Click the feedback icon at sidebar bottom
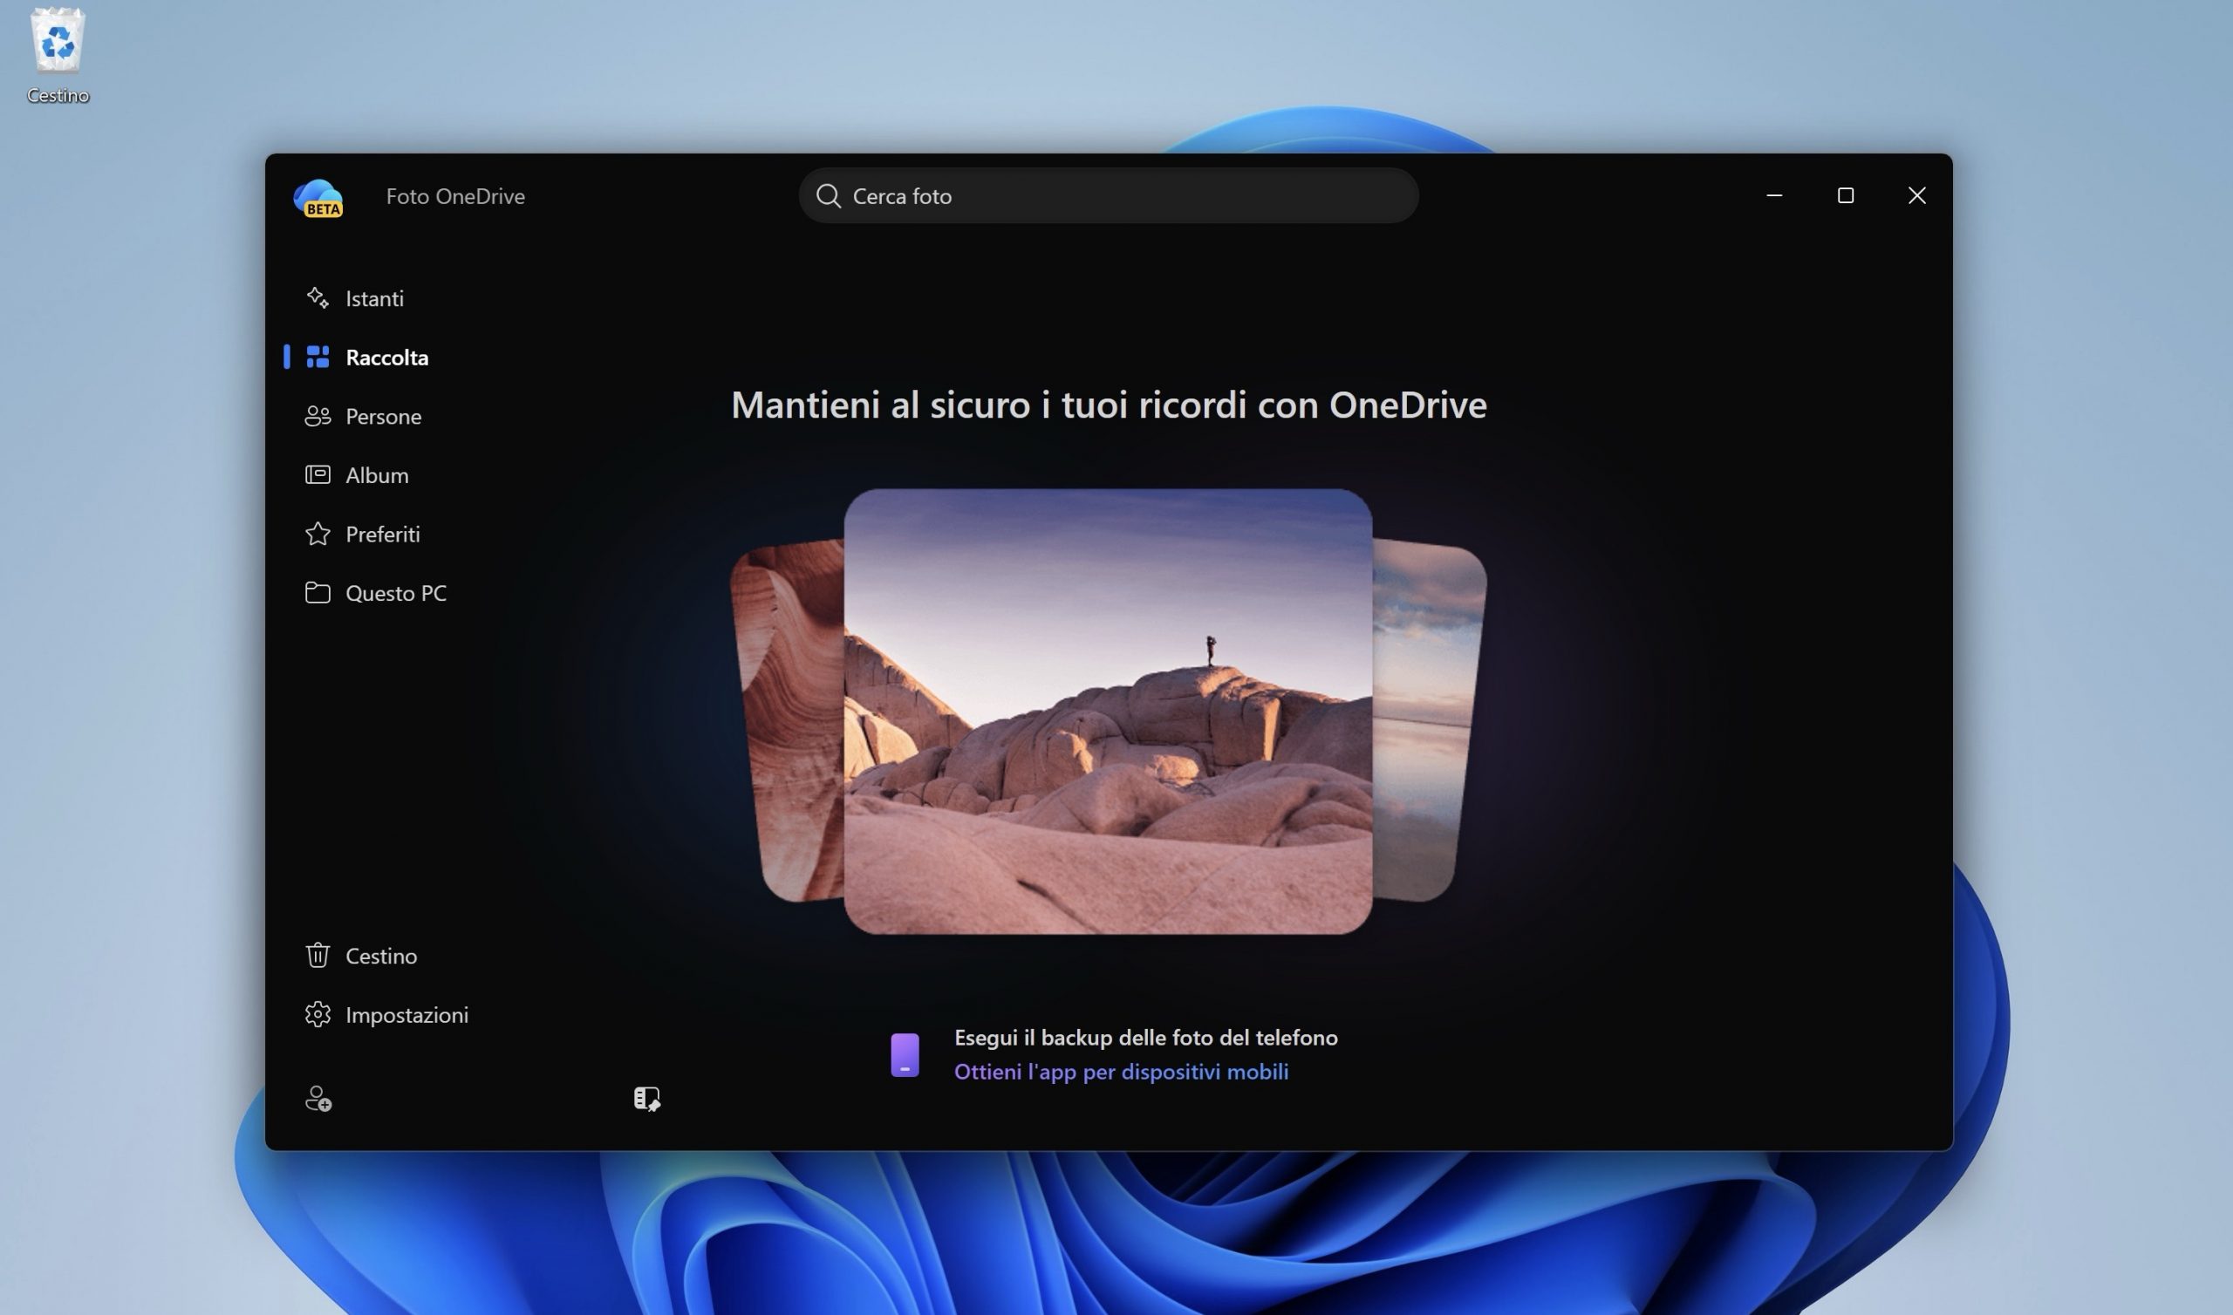The width and height of the screenshot is (2233, 1315). point(647,1099)
